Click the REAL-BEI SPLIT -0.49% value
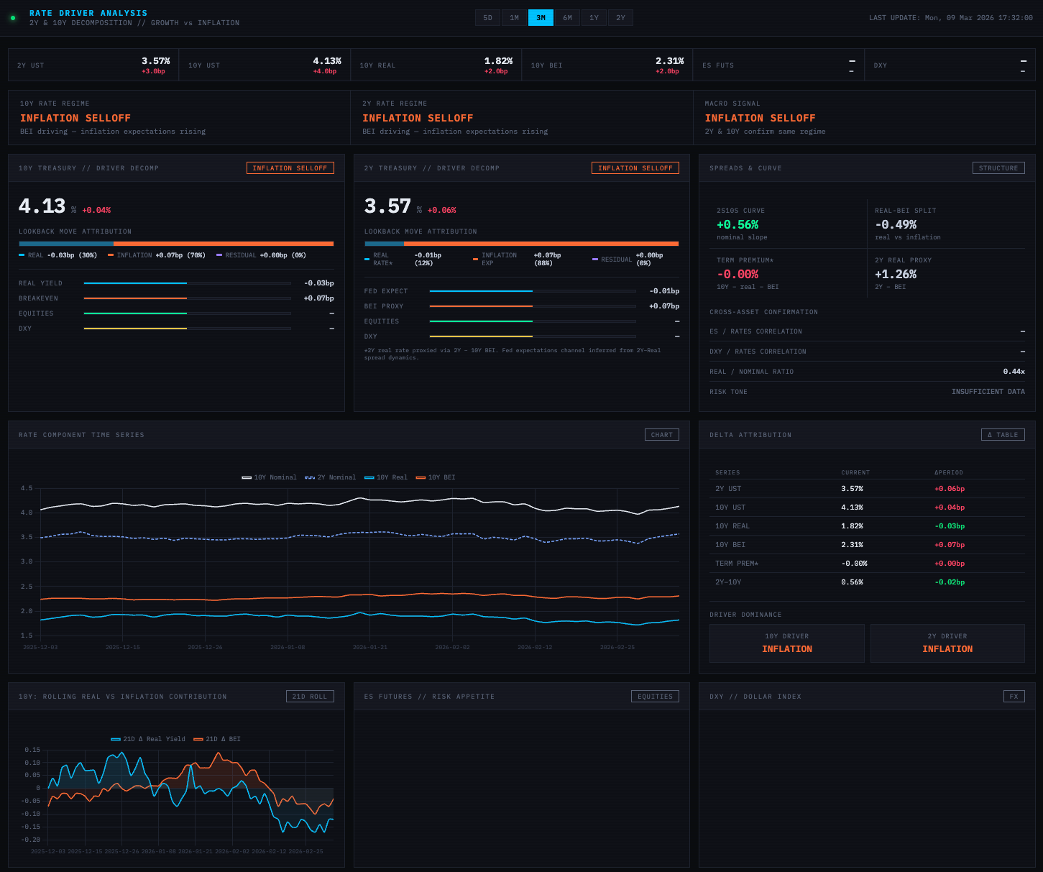This screenshot has height=872, width=1043. pos(896,225)
